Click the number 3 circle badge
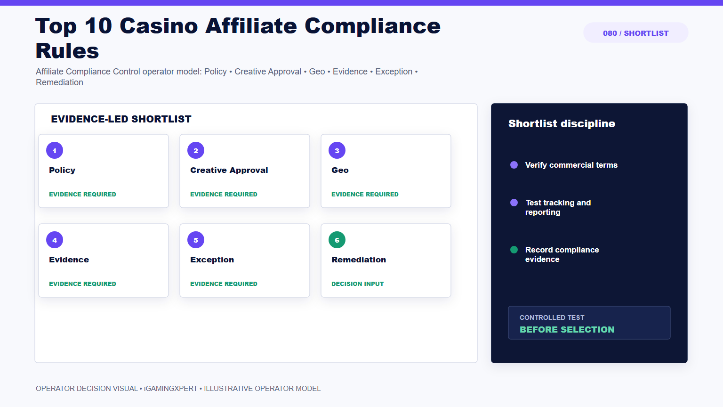This screenshot has height=407, width=723. 337,150
